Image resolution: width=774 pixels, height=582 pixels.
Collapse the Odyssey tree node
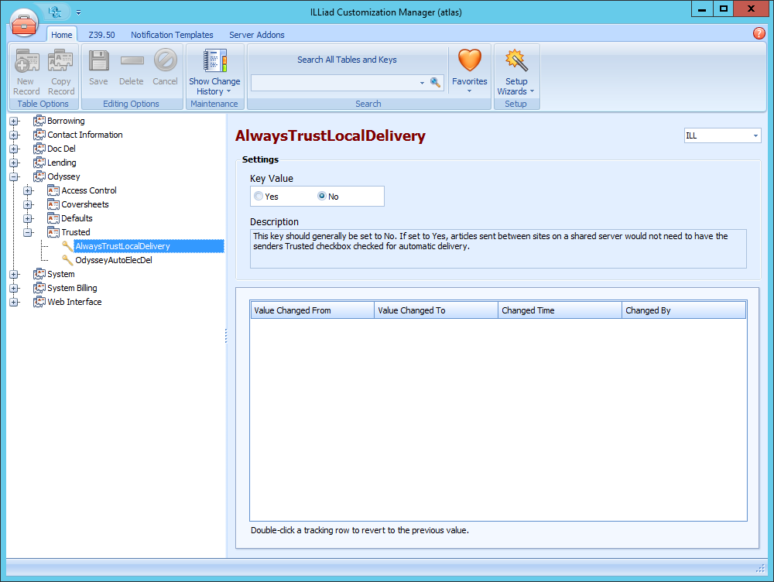click(x=14, y=176)
